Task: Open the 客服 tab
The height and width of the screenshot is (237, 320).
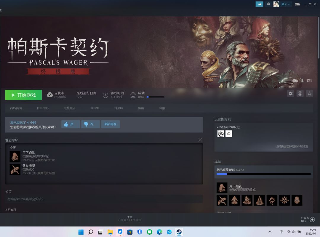Action: point(162,108)
